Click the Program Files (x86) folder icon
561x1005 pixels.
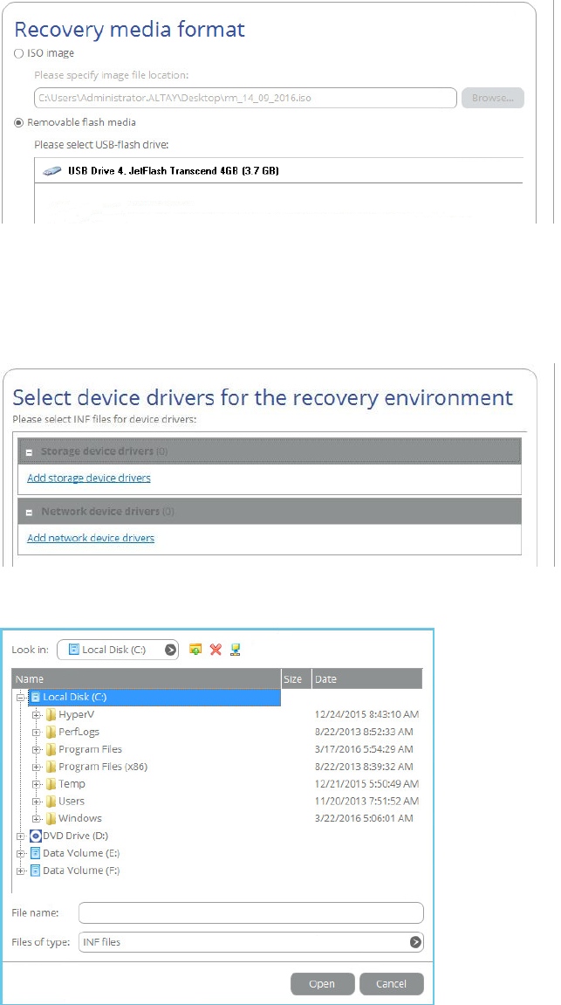pyautogui.click(x=51, y=767)
